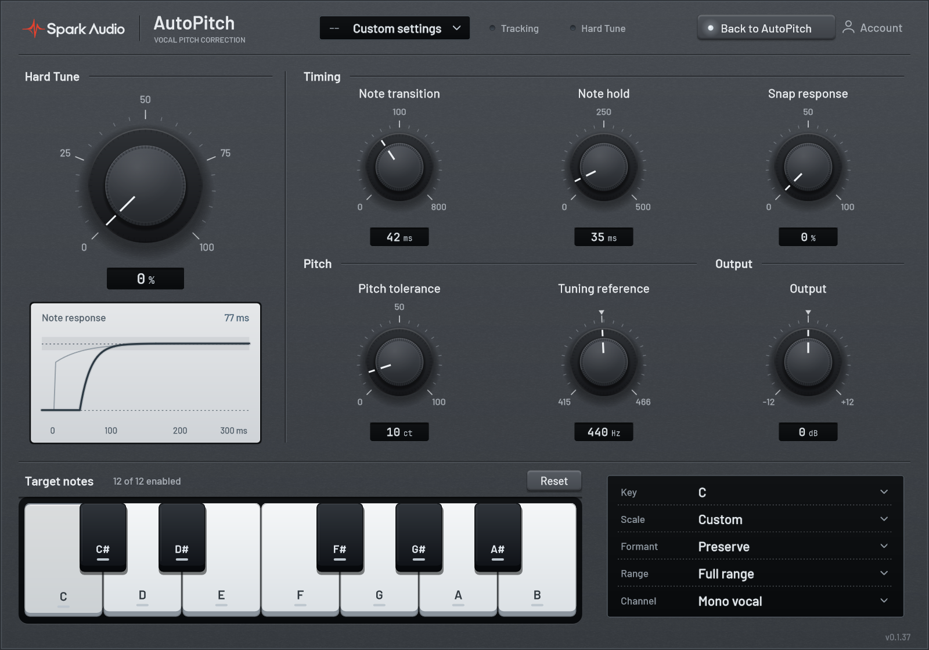929x650 pixels.
Task: Click the Tuning reference default marker triangle
Action: [x=602, y=313]
